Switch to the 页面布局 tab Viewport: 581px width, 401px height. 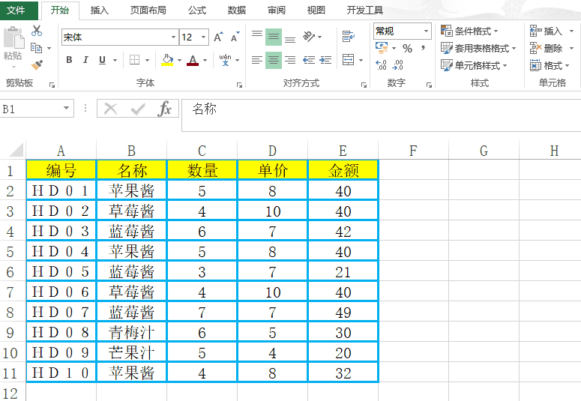[148, 10]
